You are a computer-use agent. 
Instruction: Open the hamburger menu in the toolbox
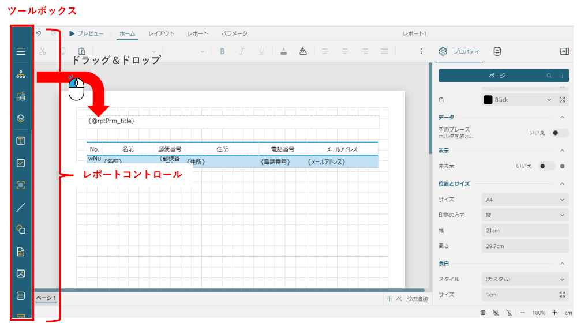click(21, 52)
